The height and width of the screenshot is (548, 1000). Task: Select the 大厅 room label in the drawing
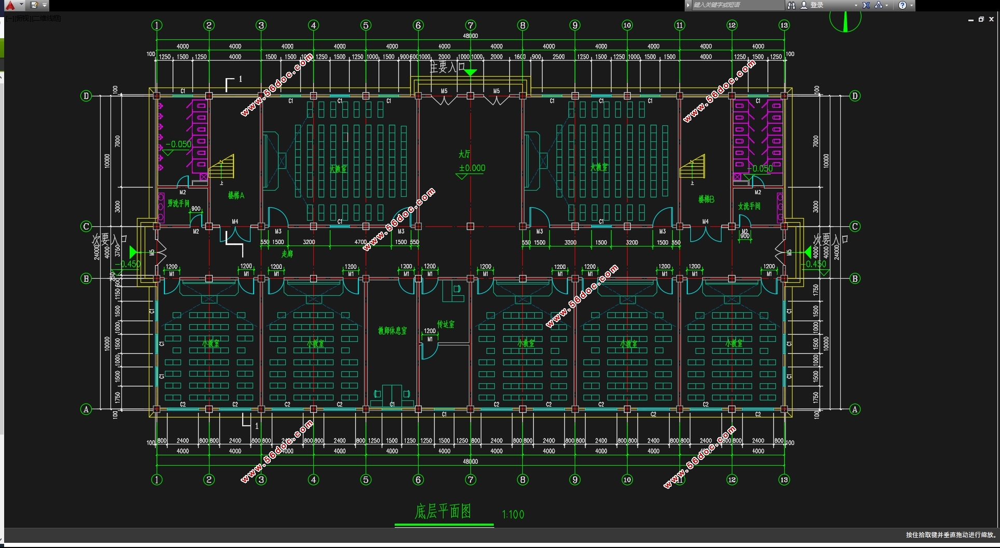(x=464, y=154)
